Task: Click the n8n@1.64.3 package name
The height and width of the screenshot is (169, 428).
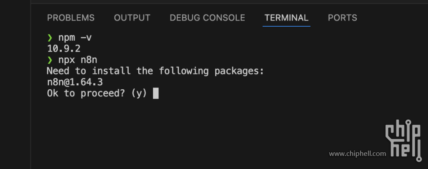Action: 75,82
